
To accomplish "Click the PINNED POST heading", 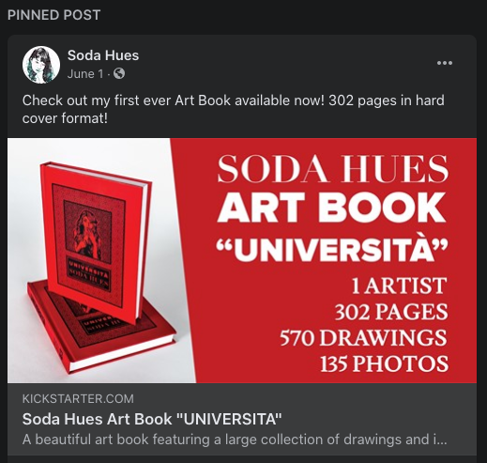I will [x=53, y=15].
